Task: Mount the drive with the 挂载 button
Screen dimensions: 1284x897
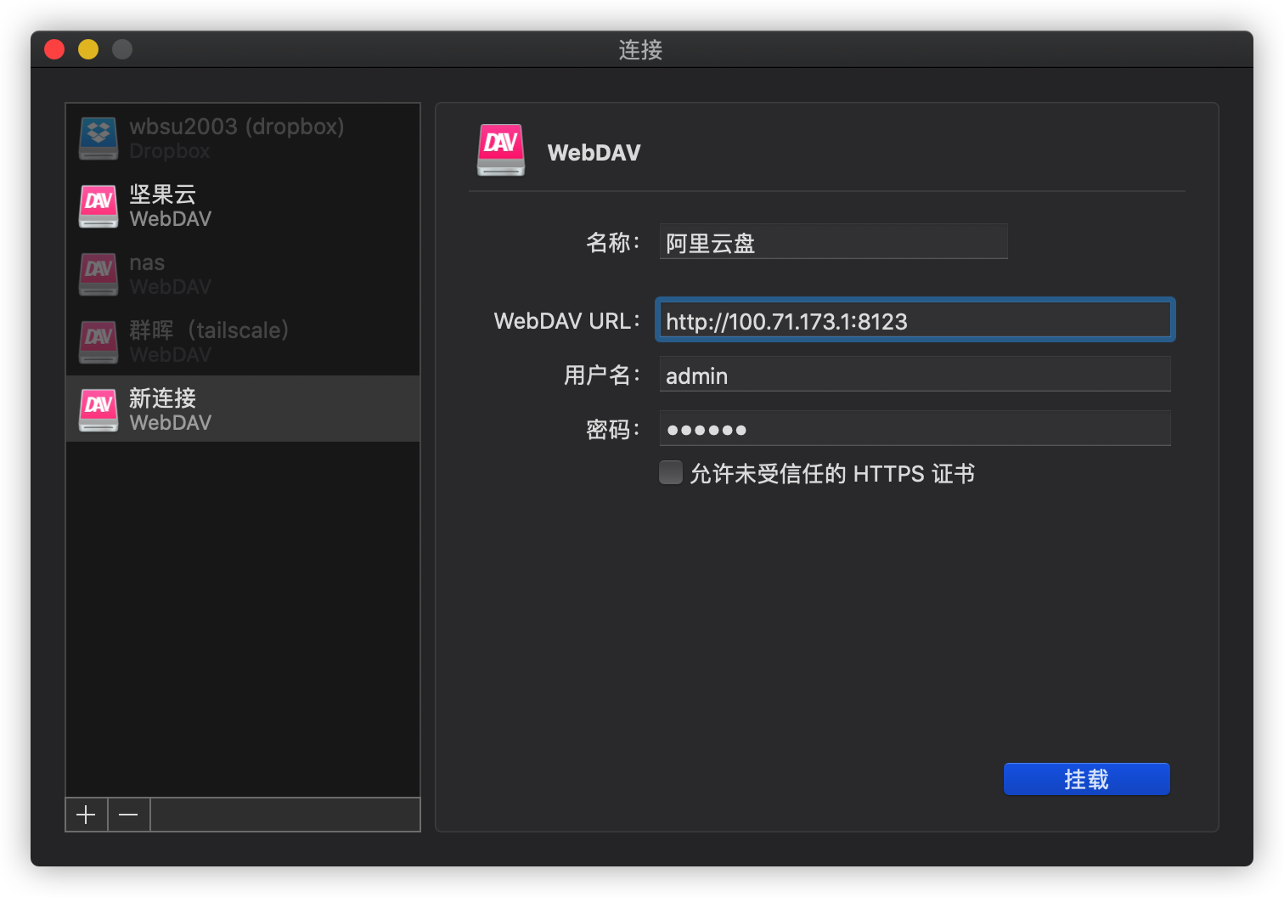Action: (x=1087, y=779)
